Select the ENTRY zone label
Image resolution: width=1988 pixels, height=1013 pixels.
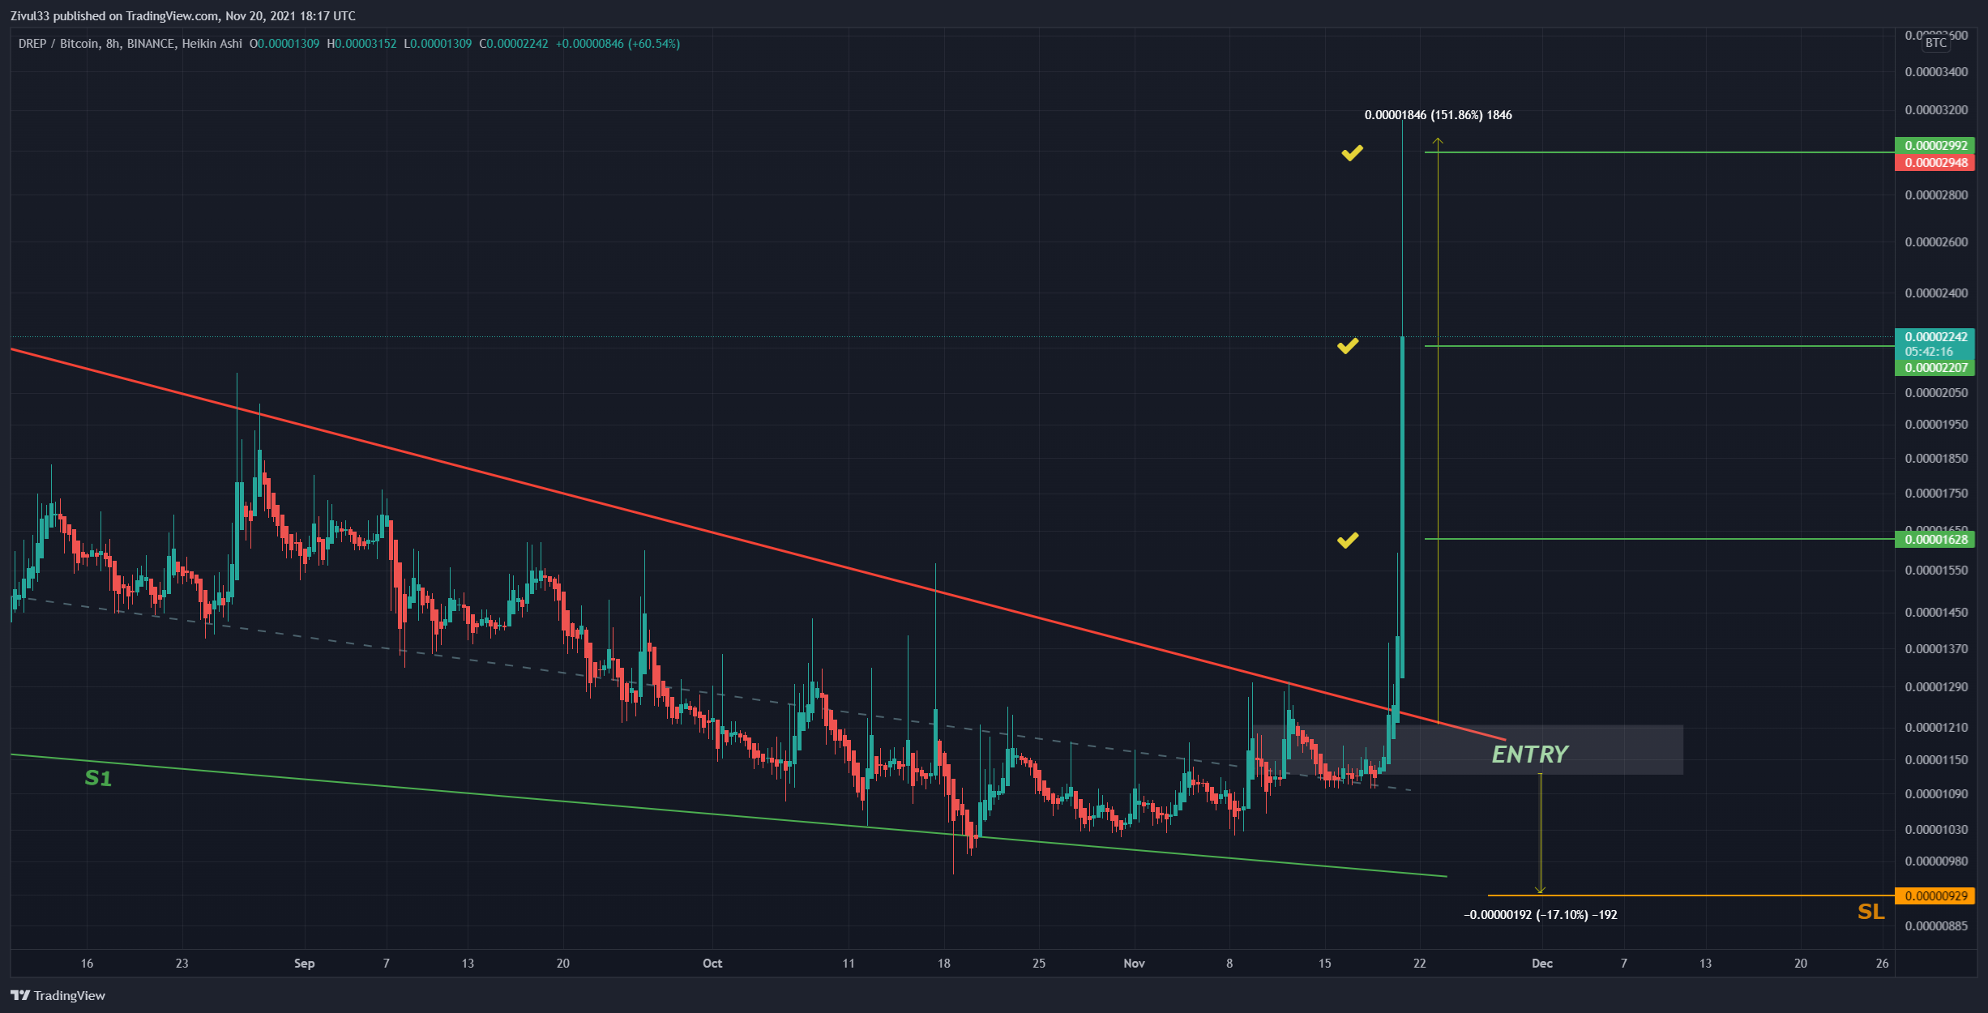pos(1530,754)
